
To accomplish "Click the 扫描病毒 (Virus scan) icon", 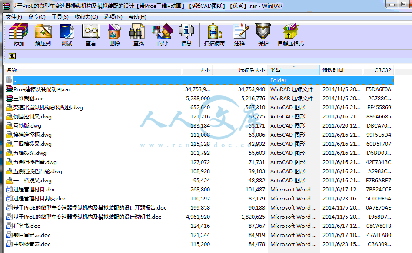I will (214, 31).
